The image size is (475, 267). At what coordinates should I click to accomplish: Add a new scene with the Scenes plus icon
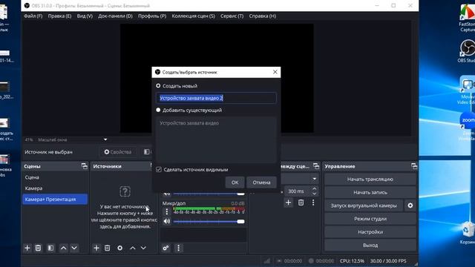[x=27, y=248]
